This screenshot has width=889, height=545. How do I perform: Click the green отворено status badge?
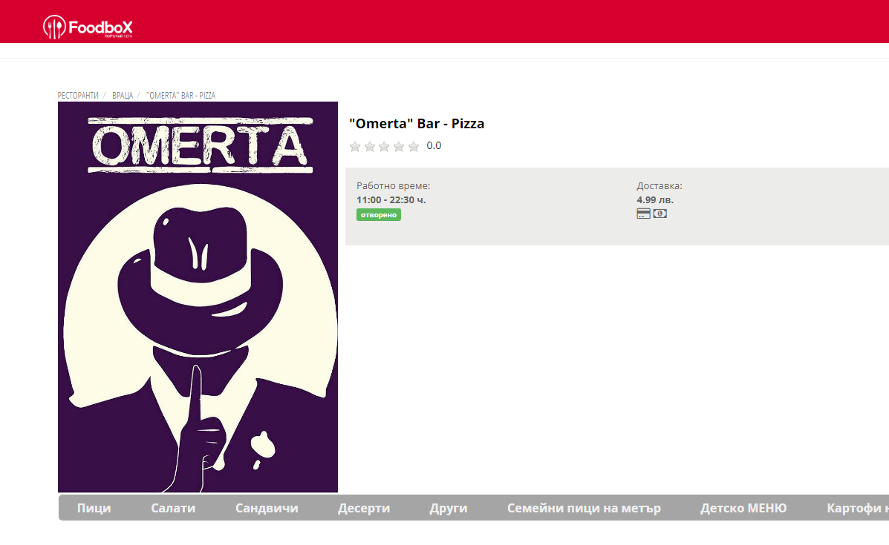pyautogui.click(x=379, y=214)
